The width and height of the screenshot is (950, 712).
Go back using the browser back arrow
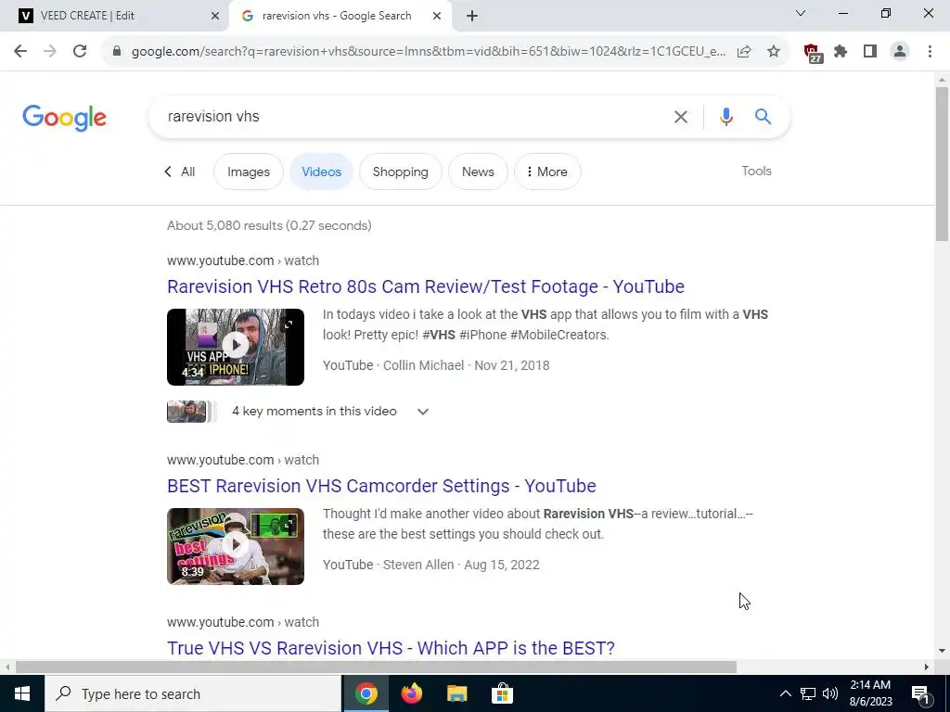click(x=20, y=52)
